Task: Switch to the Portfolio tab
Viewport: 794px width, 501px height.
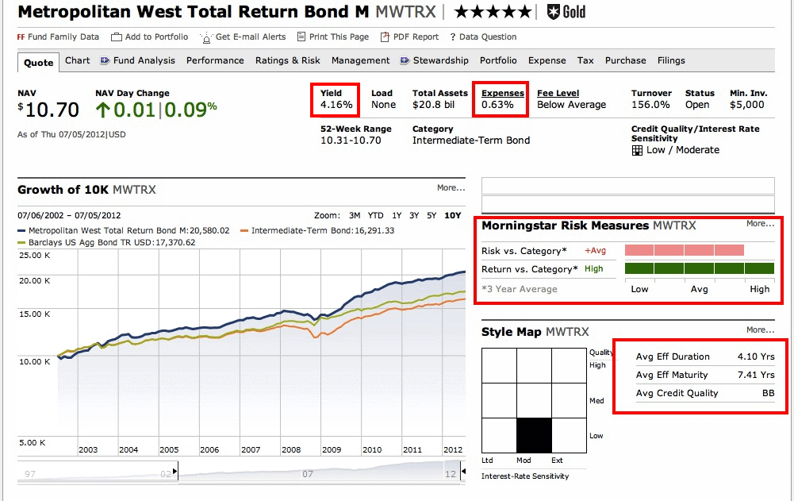Action: (498, 60)
